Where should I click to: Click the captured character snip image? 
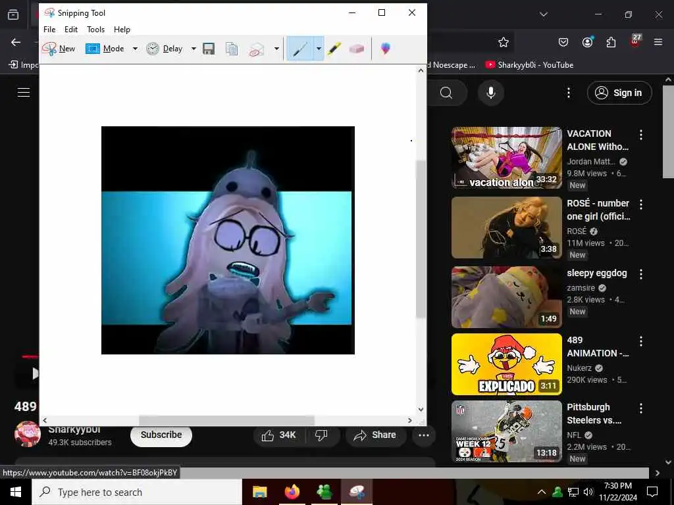(x=228, y=240)
